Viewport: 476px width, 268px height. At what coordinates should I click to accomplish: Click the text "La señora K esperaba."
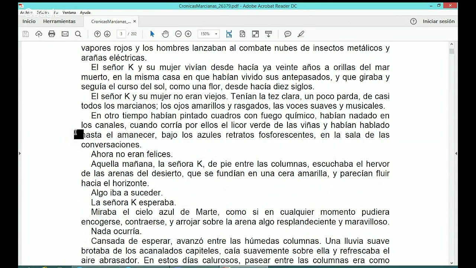pyautogui.click(x=134, y=202)
